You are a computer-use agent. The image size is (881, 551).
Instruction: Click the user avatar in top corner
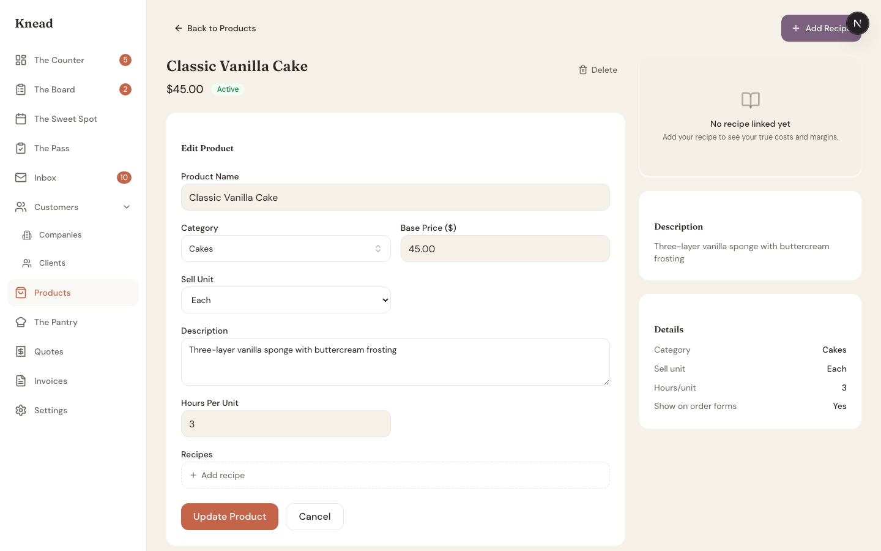858,23
